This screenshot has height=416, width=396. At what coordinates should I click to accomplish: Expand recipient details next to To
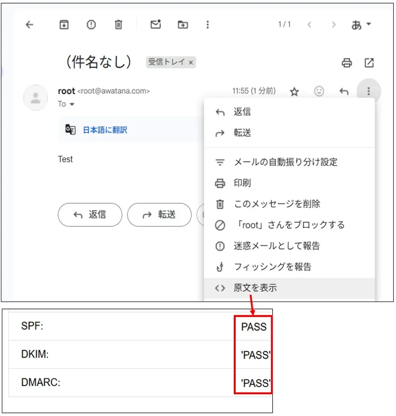click(x=72, y=104)
